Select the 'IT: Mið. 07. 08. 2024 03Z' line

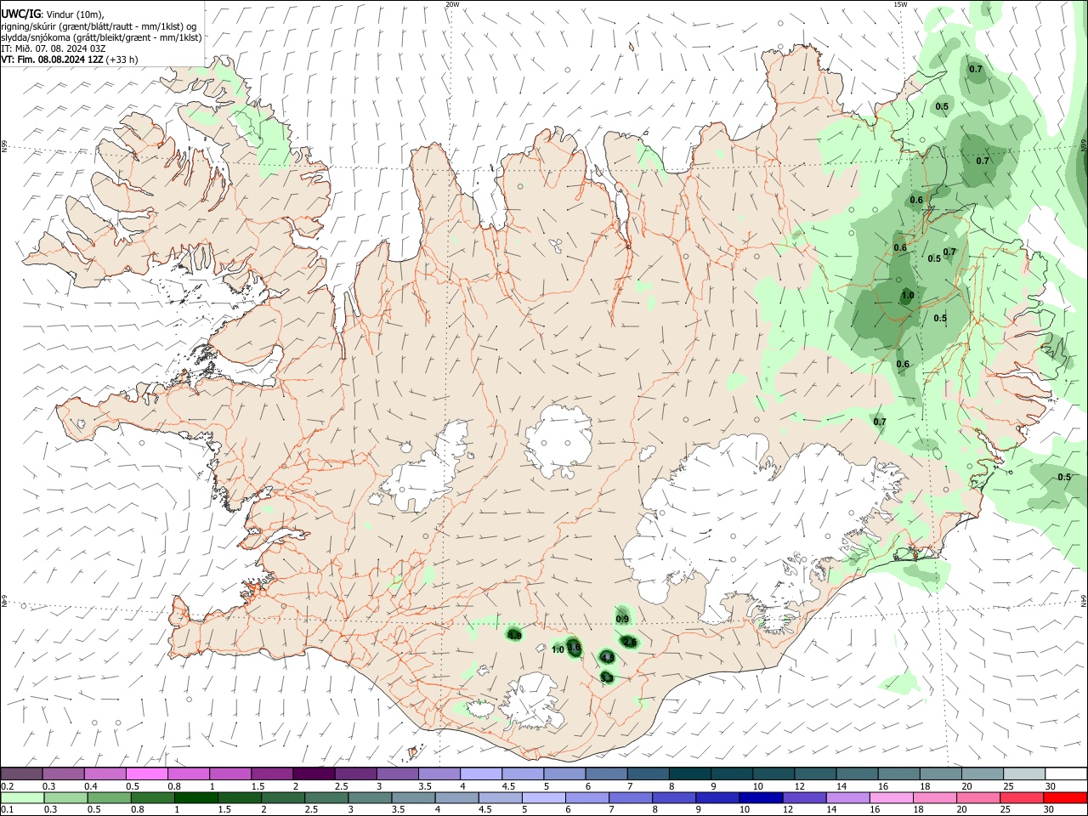click(x=53, y=48)
